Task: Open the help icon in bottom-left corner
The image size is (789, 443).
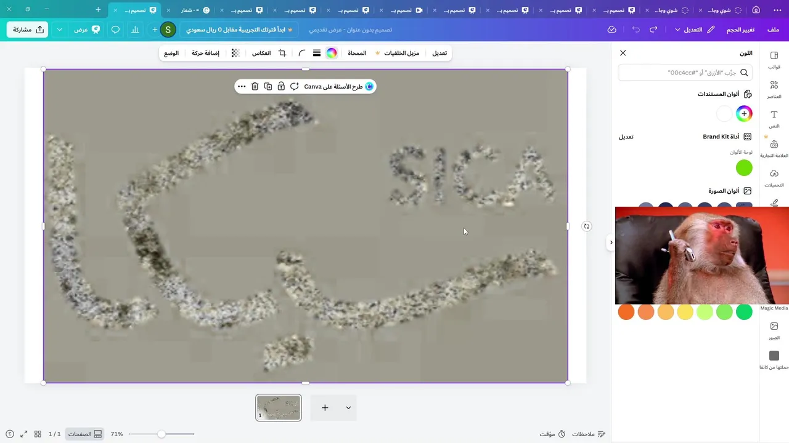Action: pyautogui.click(x=9, y=434)
